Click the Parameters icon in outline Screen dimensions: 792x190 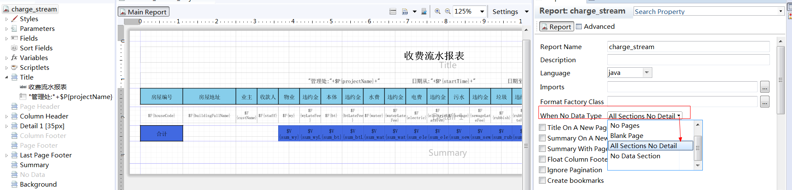(x=14, y=28)
